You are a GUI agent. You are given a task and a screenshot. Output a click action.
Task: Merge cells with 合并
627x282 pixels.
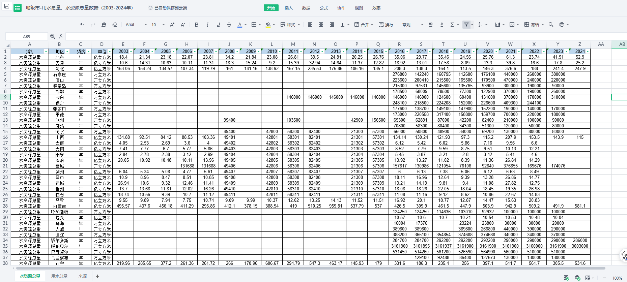pos(364,25)
